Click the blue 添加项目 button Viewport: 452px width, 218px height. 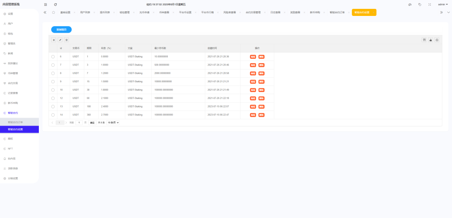click(61, 30)
